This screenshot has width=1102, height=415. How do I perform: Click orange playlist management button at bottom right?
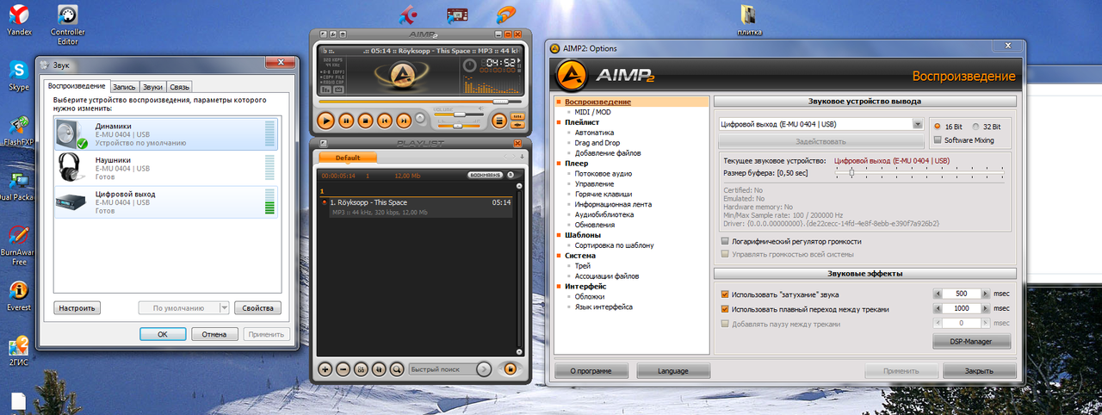tap(511, 369)
